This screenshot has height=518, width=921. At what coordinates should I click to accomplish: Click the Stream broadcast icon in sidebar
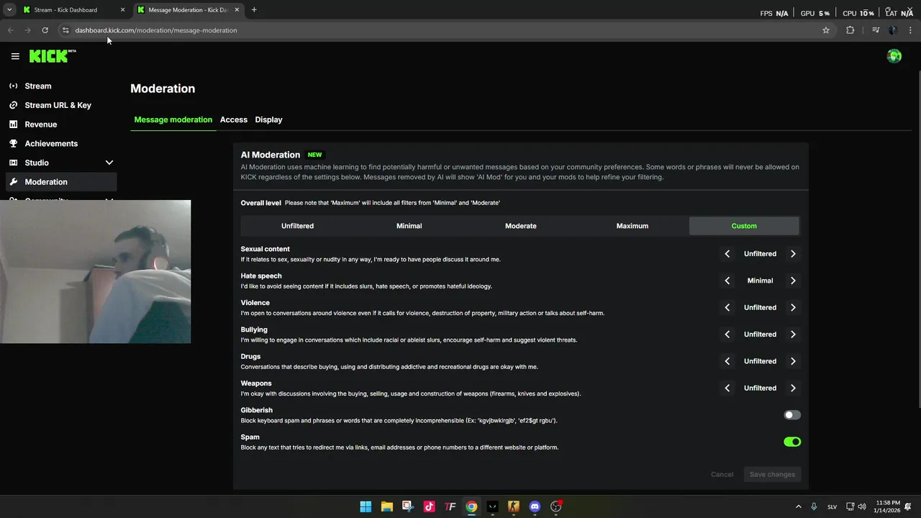13,86
